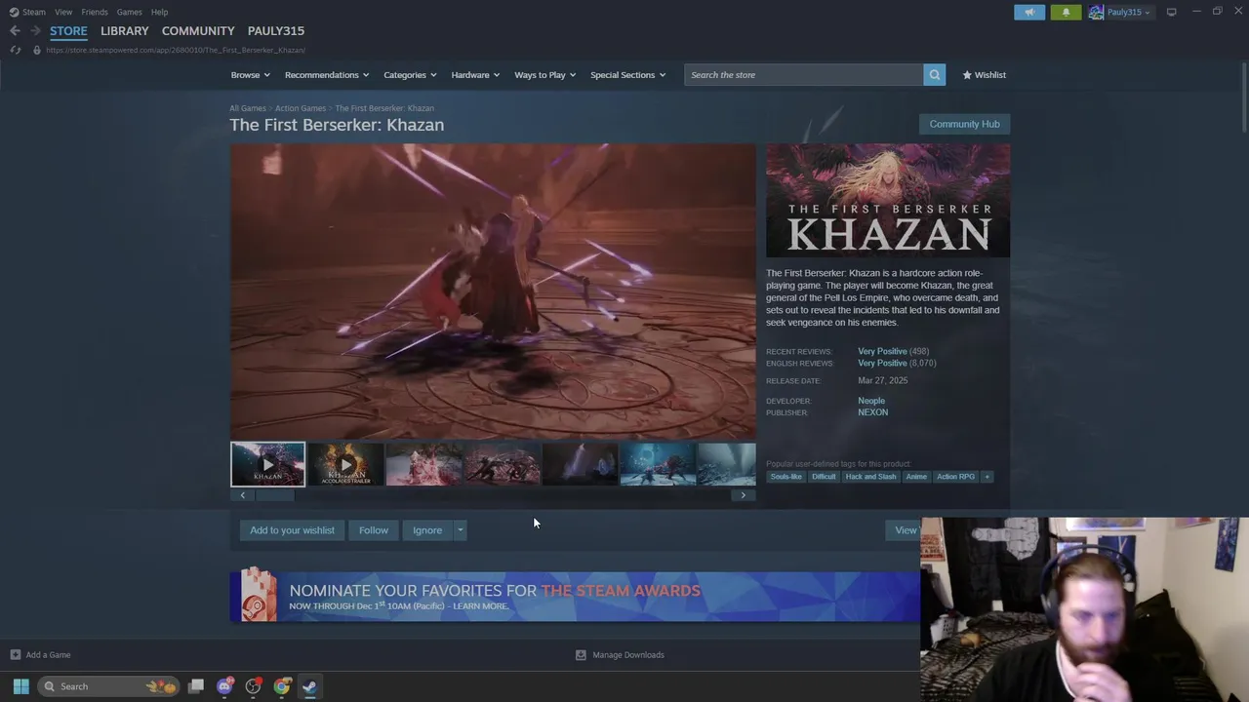The height and width of the screenshot is (702, 1249).
Task: Click the Pauly315 profile avatar
Action: tap(1097, 12)
